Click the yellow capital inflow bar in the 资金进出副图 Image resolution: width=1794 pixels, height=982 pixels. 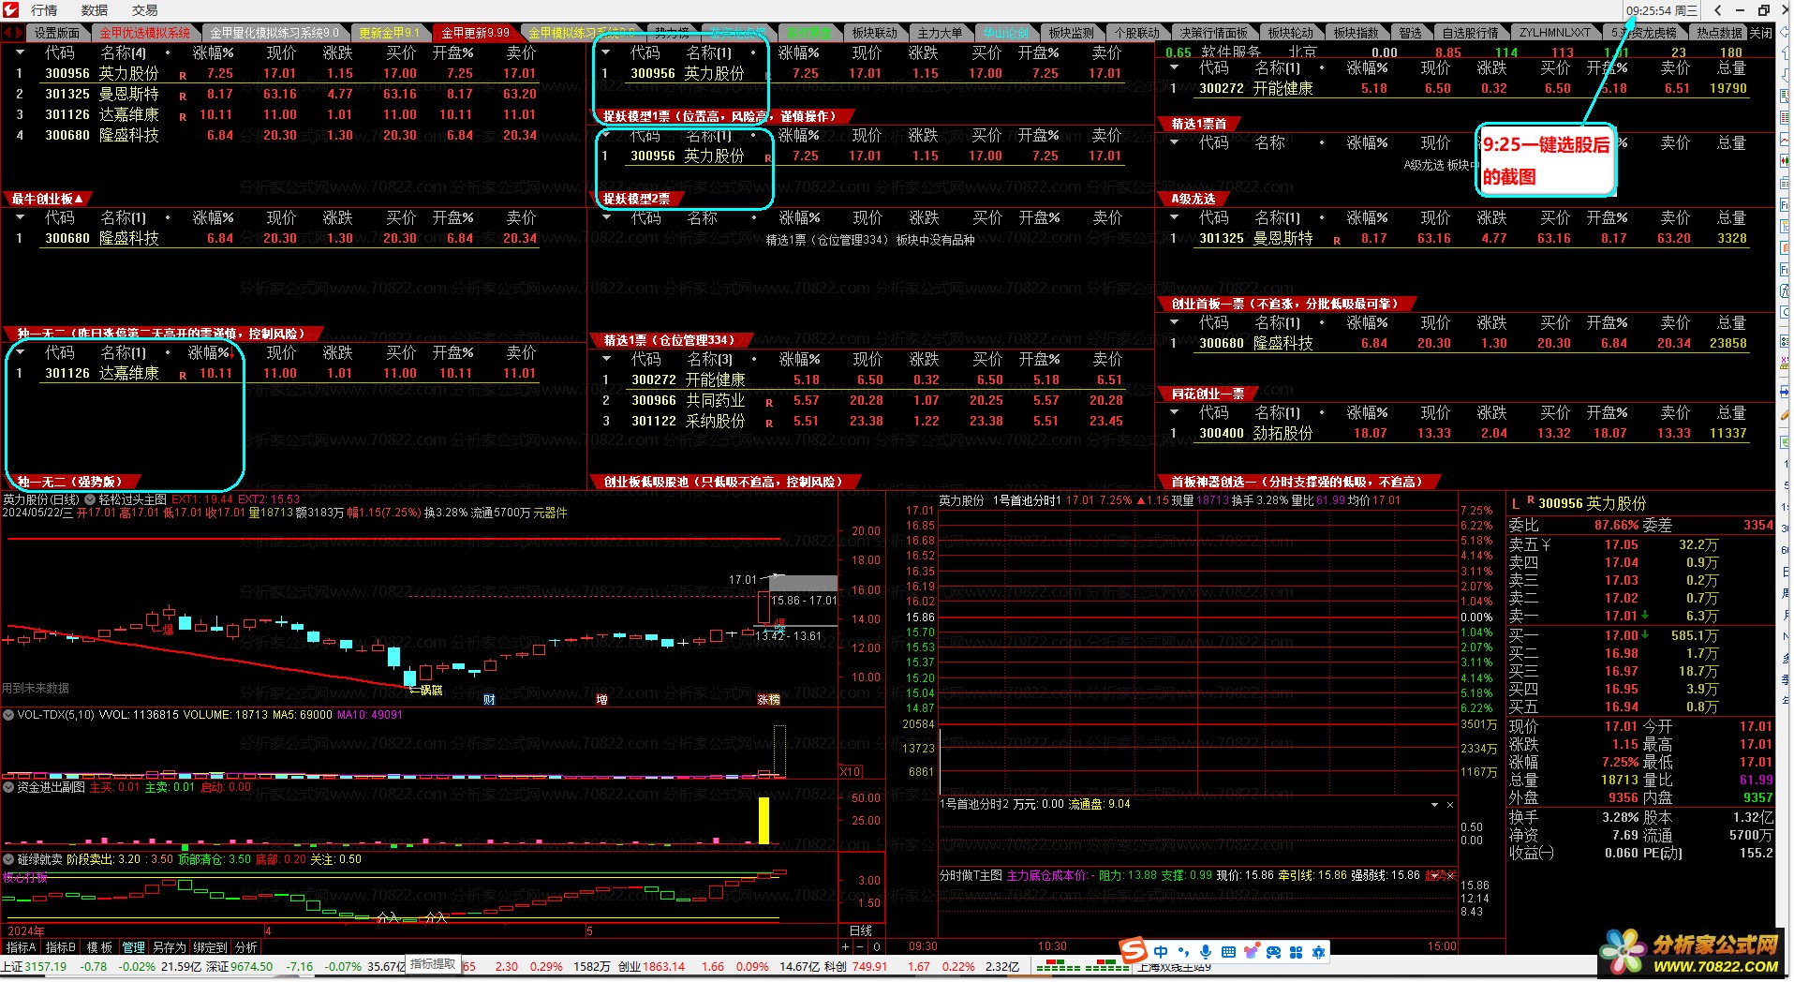point(764,821)
